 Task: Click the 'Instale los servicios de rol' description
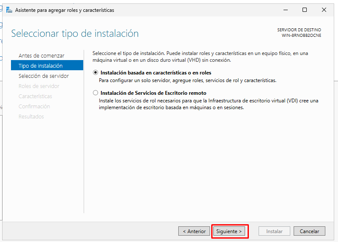tap(208, 104)
